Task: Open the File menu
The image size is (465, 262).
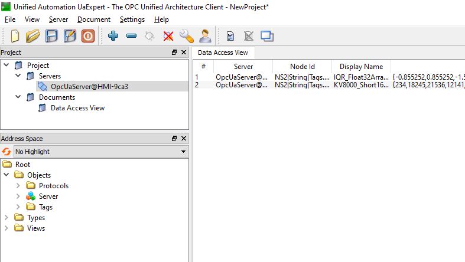Action: coord(10,19)
